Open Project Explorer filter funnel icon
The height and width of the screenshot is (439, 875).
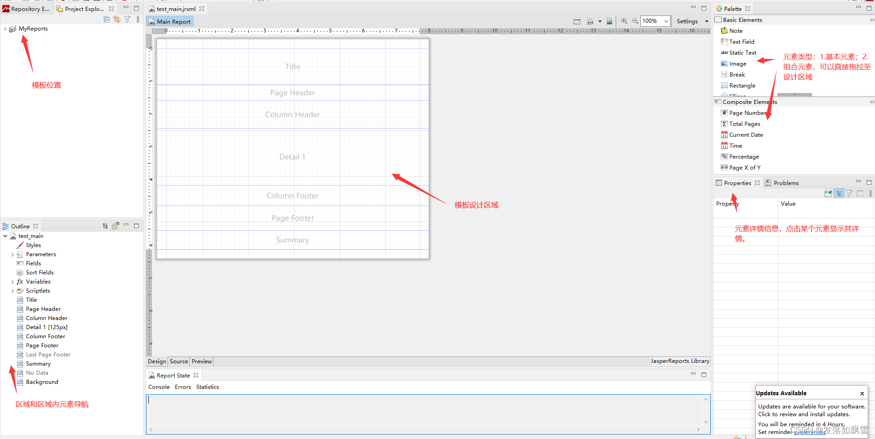127,20
